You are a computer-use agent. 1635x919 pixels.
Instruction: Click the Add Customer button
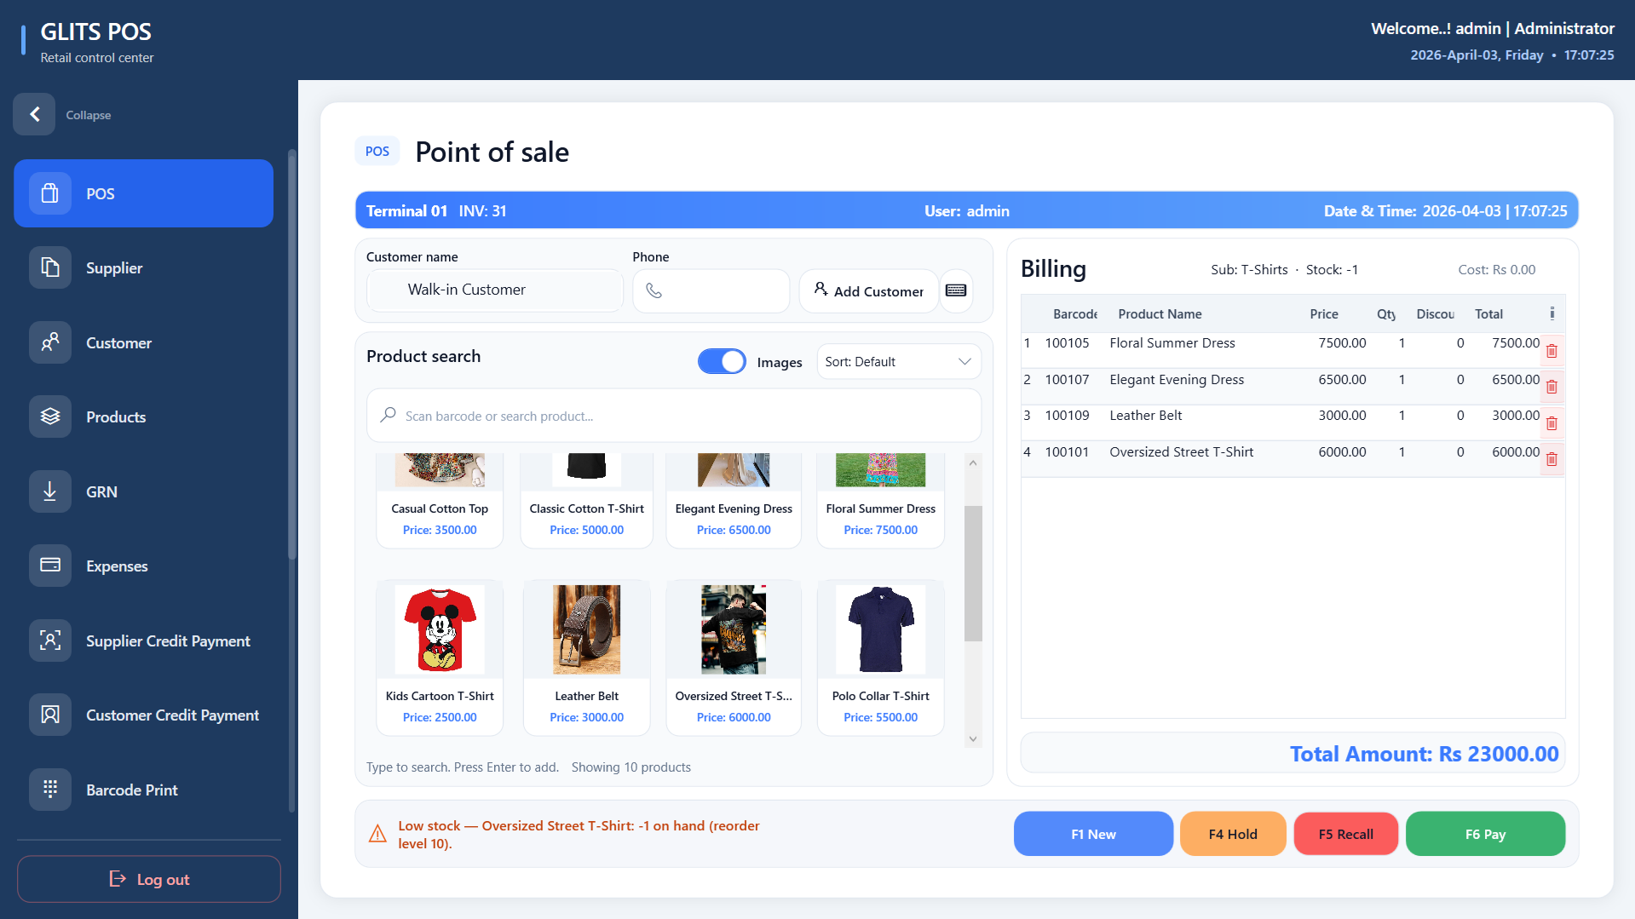[x=868, y=291]
